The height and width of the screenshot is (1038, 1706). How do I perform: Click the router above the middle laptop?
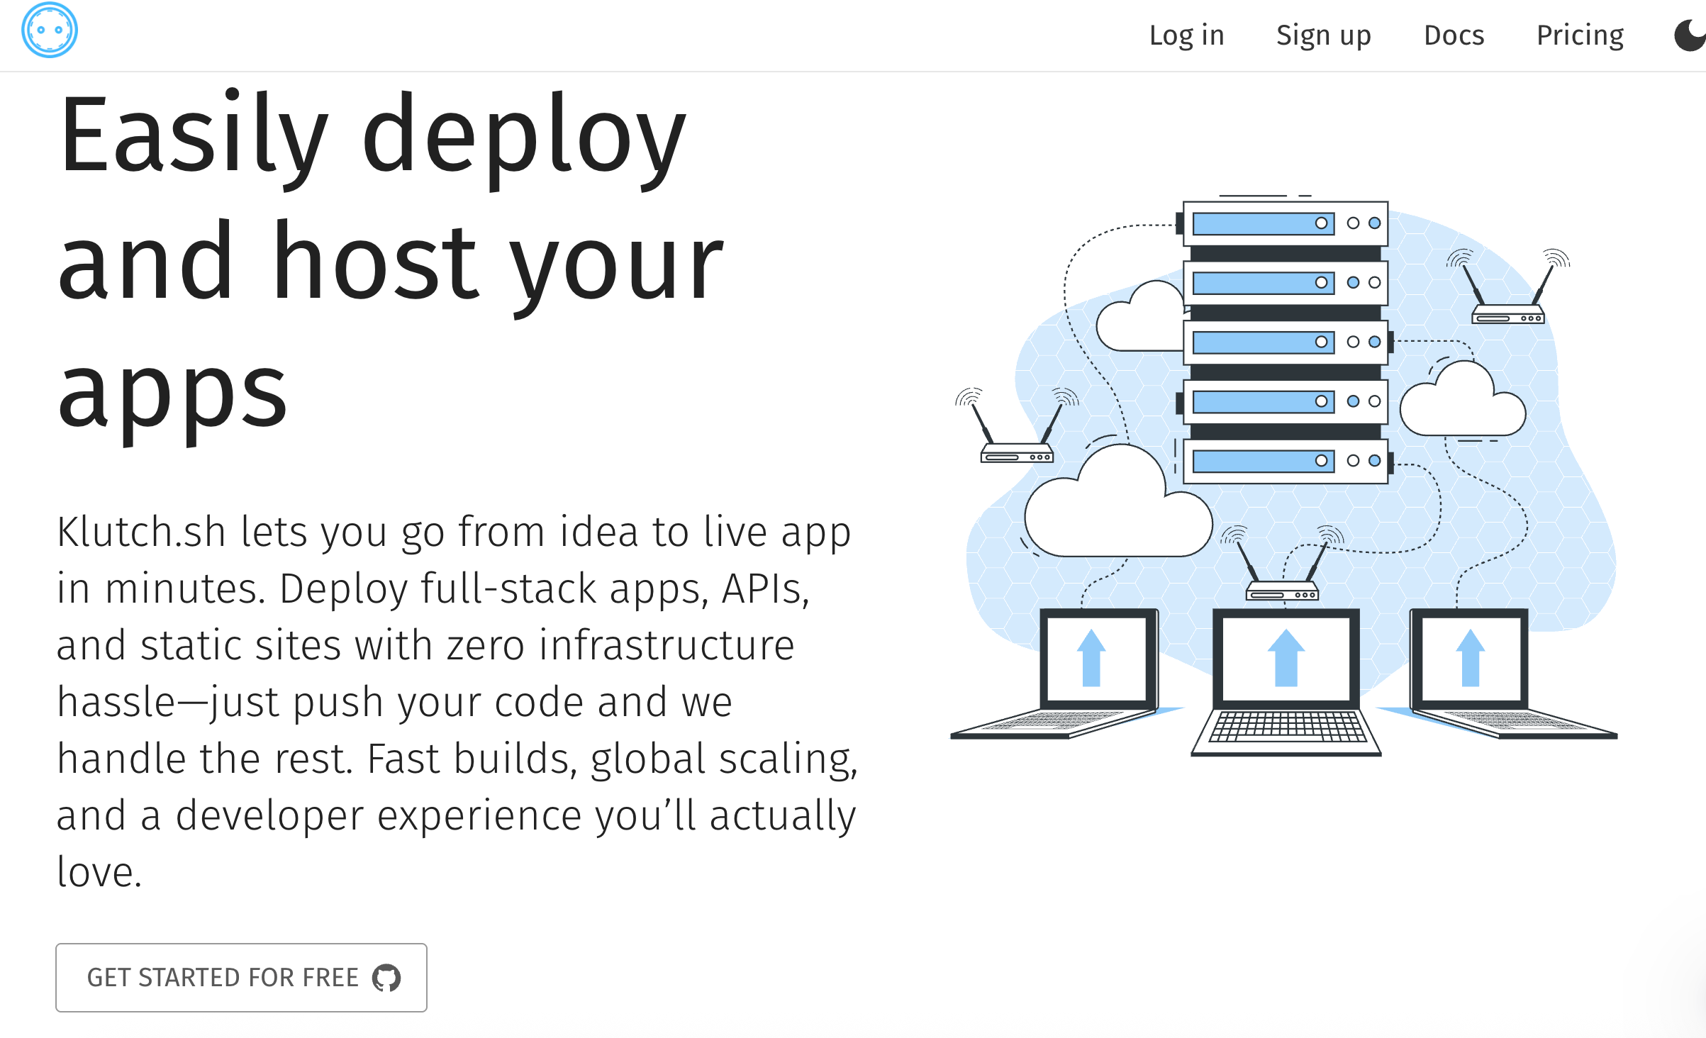click(x=1282, y=590)
